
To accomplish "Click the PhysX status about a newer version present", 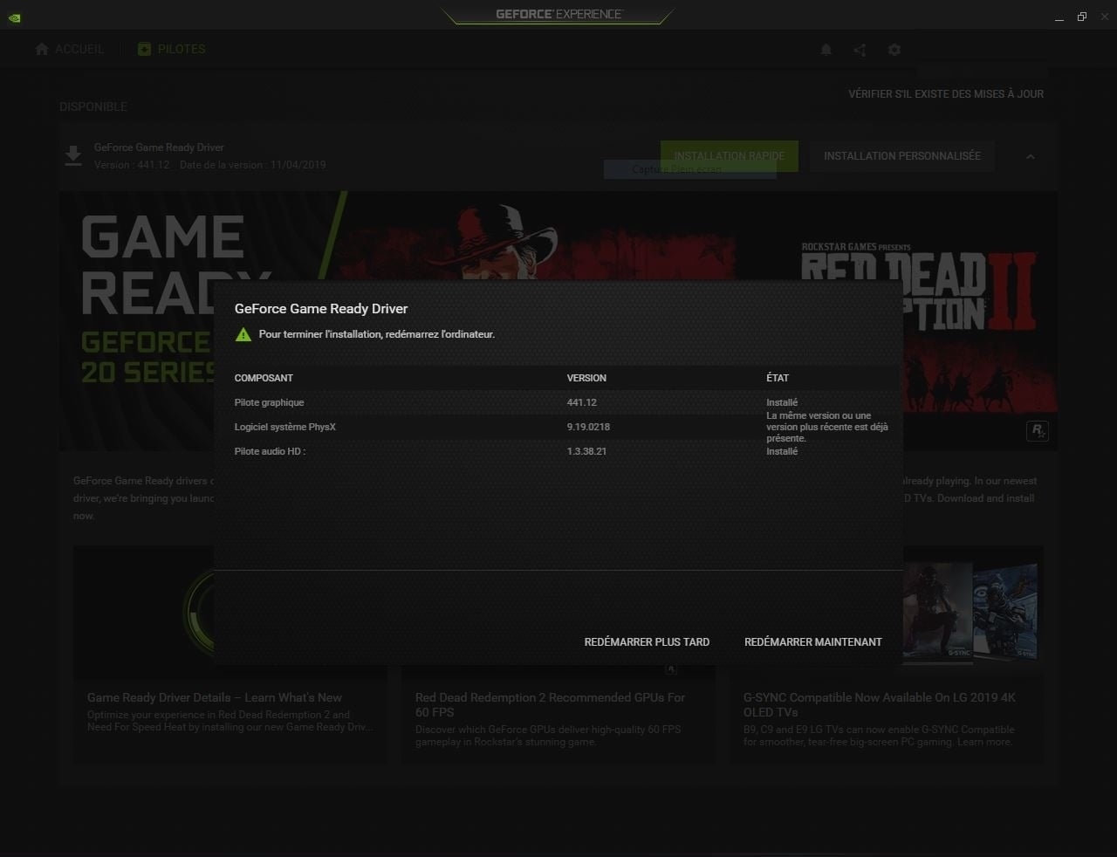I will [x=827, y=427].
